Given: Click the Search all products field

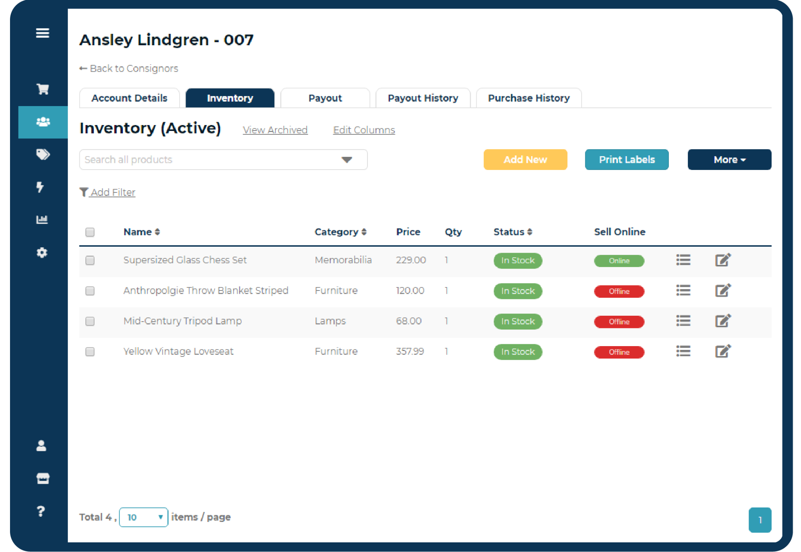Looking at the screenshot, I should pyautogui.click(x=208, y=160).
